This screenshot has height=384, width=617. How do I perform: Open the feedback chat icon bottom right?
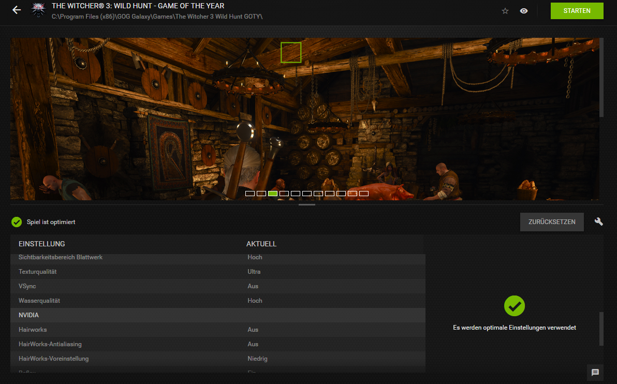click(594, 373)
